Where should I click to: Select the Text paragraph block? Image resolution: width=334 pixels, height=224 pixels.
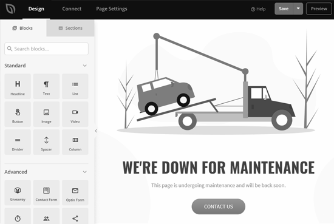click(46, 86)
